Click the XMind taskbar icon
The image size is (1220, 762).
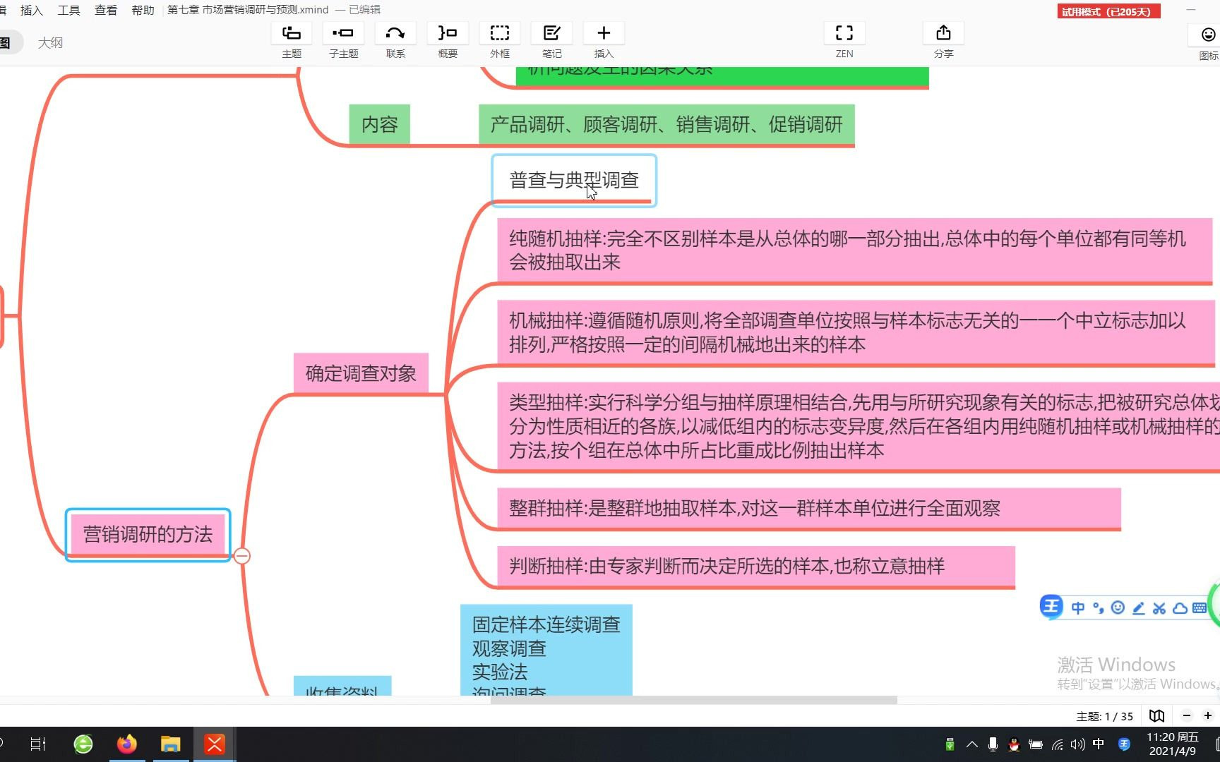[x=215, y=744]
